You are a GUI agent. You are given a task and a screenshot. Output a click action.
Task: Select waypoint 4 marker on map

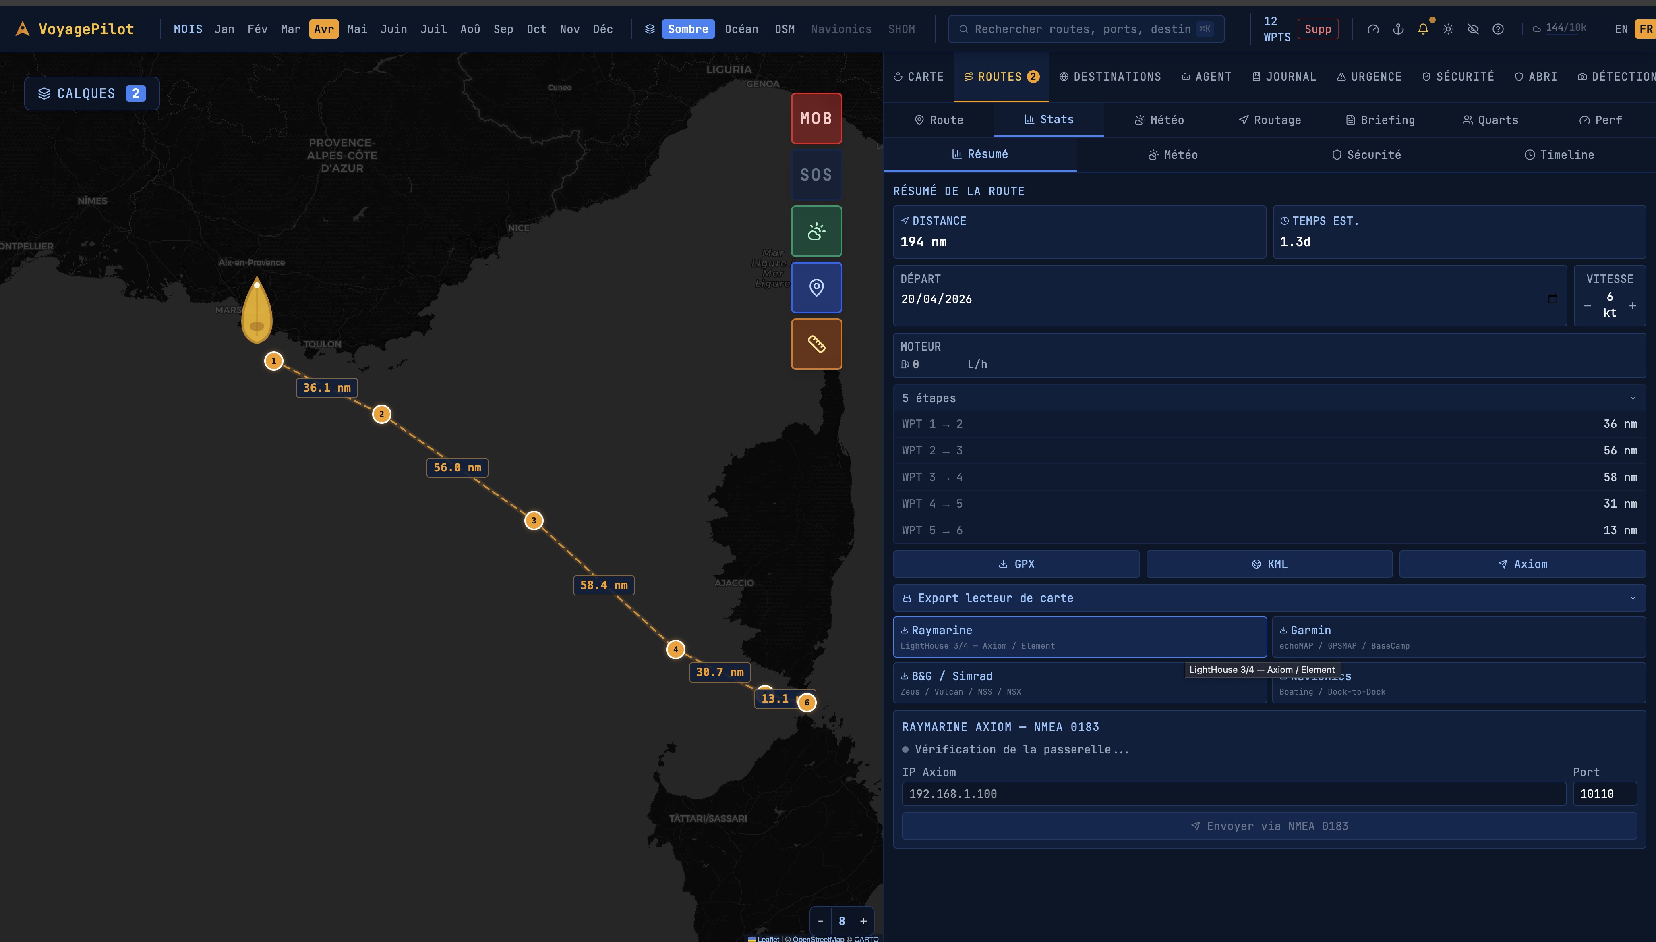pyautogui.click(x=676, y=649)
